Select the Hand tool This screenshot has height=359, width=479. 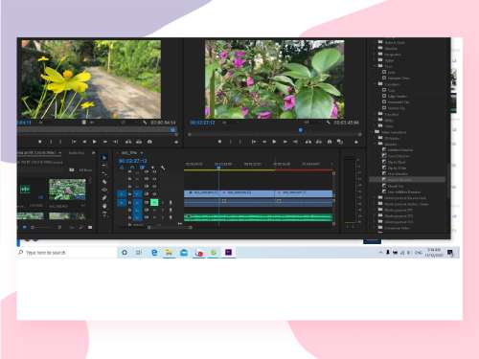pyautogui.click(x=104, y=206)
